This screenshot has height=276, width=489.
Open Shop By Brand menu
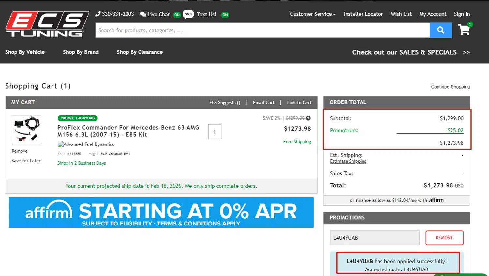click(81, 52)
